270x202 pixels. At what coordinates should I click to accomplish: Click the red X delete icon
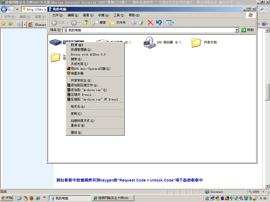click(x=150, y=23)
